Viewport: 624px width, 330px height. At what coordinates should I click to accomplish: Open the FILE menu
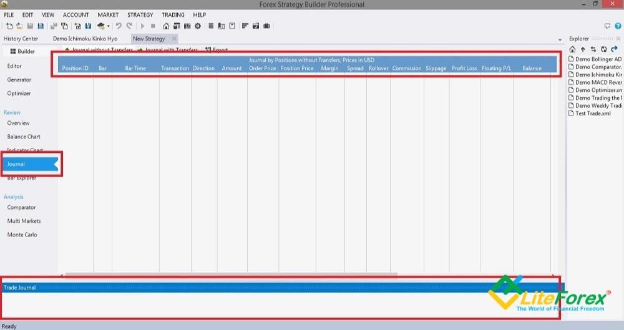point(9,15)
